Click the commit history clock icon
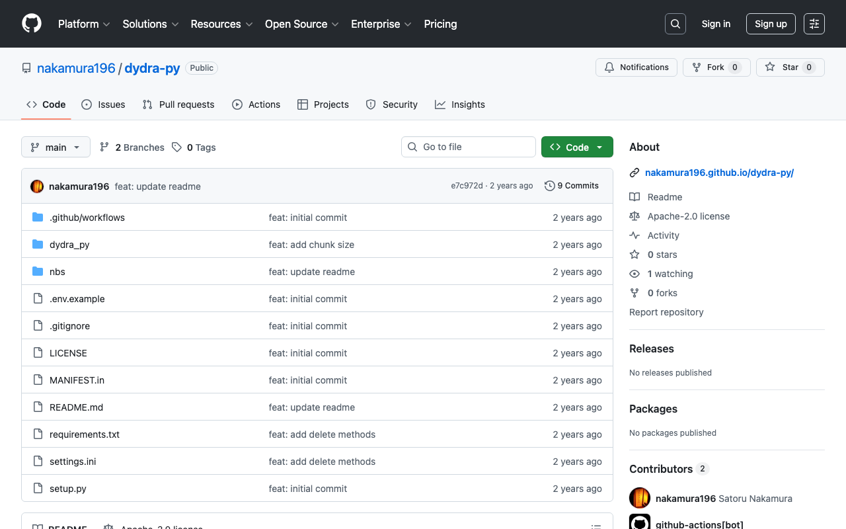846x529 pixels. click(549, 186)
